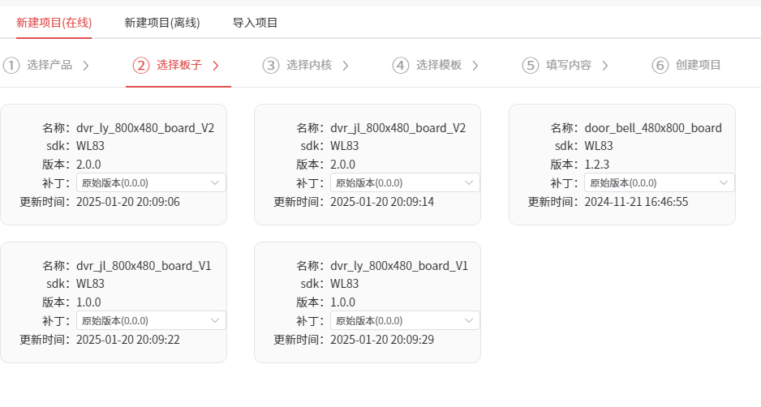
Task: Select board name dvr_jl_800x480_board_V1
Action: [144, 266]
